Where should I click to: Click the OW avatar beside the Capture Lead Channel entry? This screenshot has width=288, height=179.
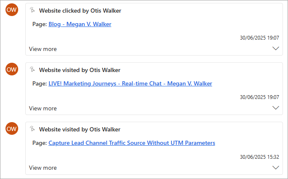click(x=12, y=128)
